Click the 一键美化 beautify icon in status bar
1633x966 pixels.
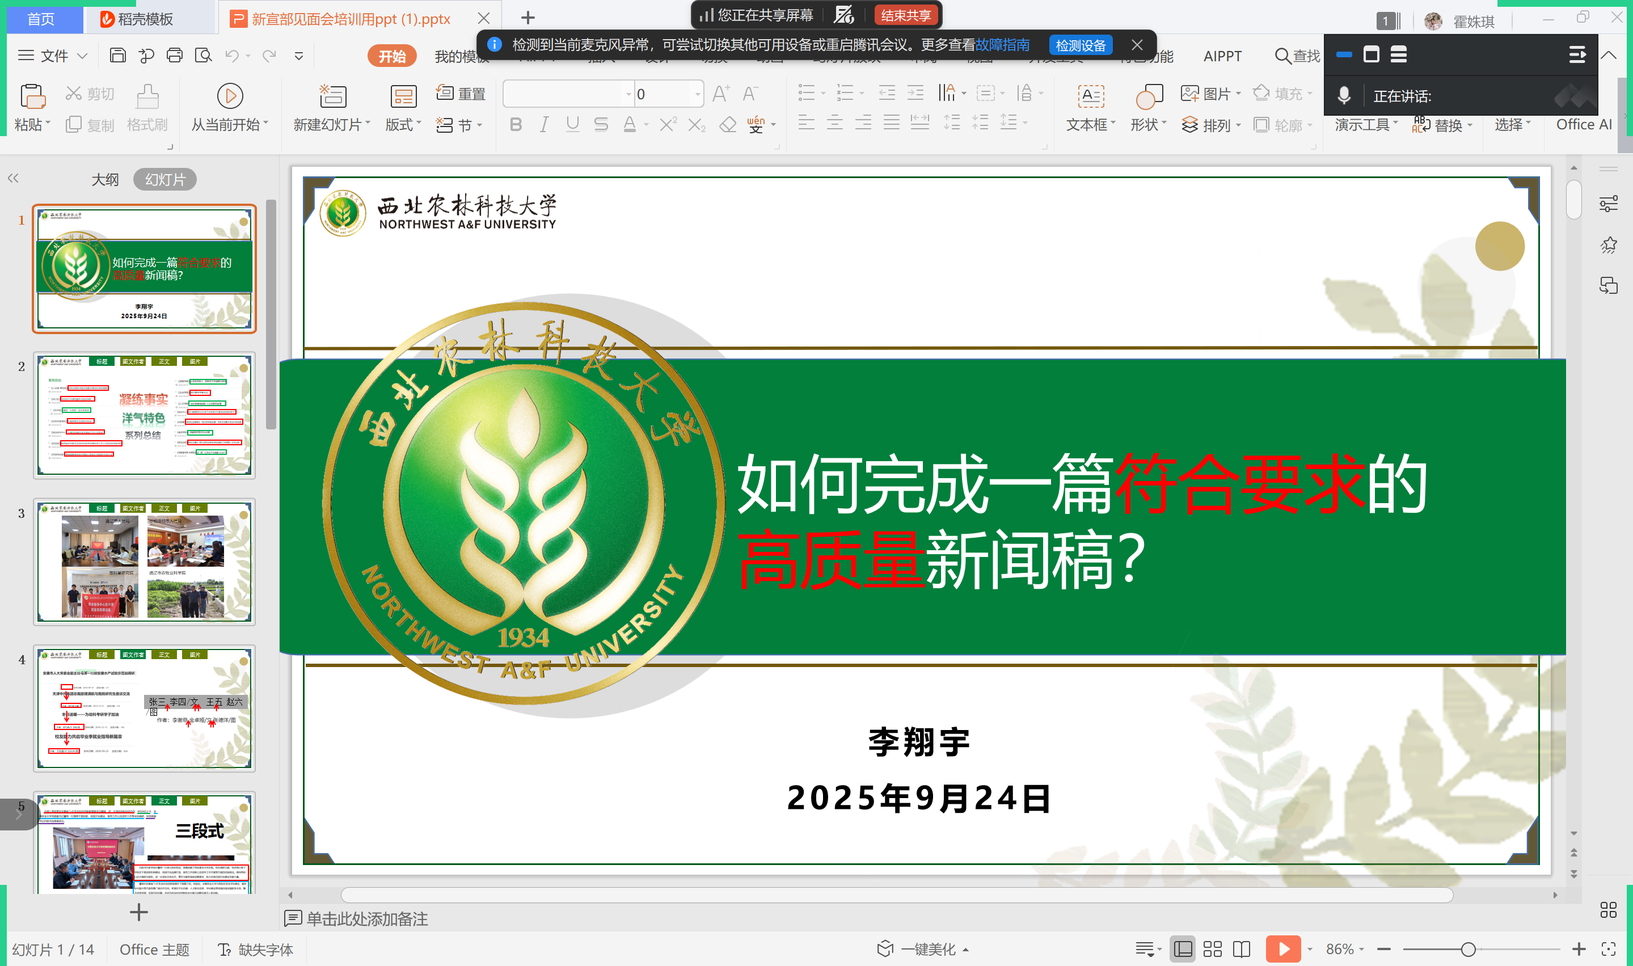(x=922, y=949)
